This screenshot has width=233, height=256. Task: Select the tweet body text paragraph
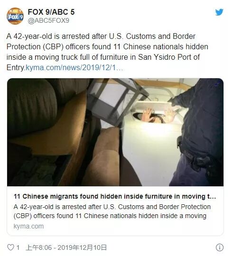click(107, 52)
